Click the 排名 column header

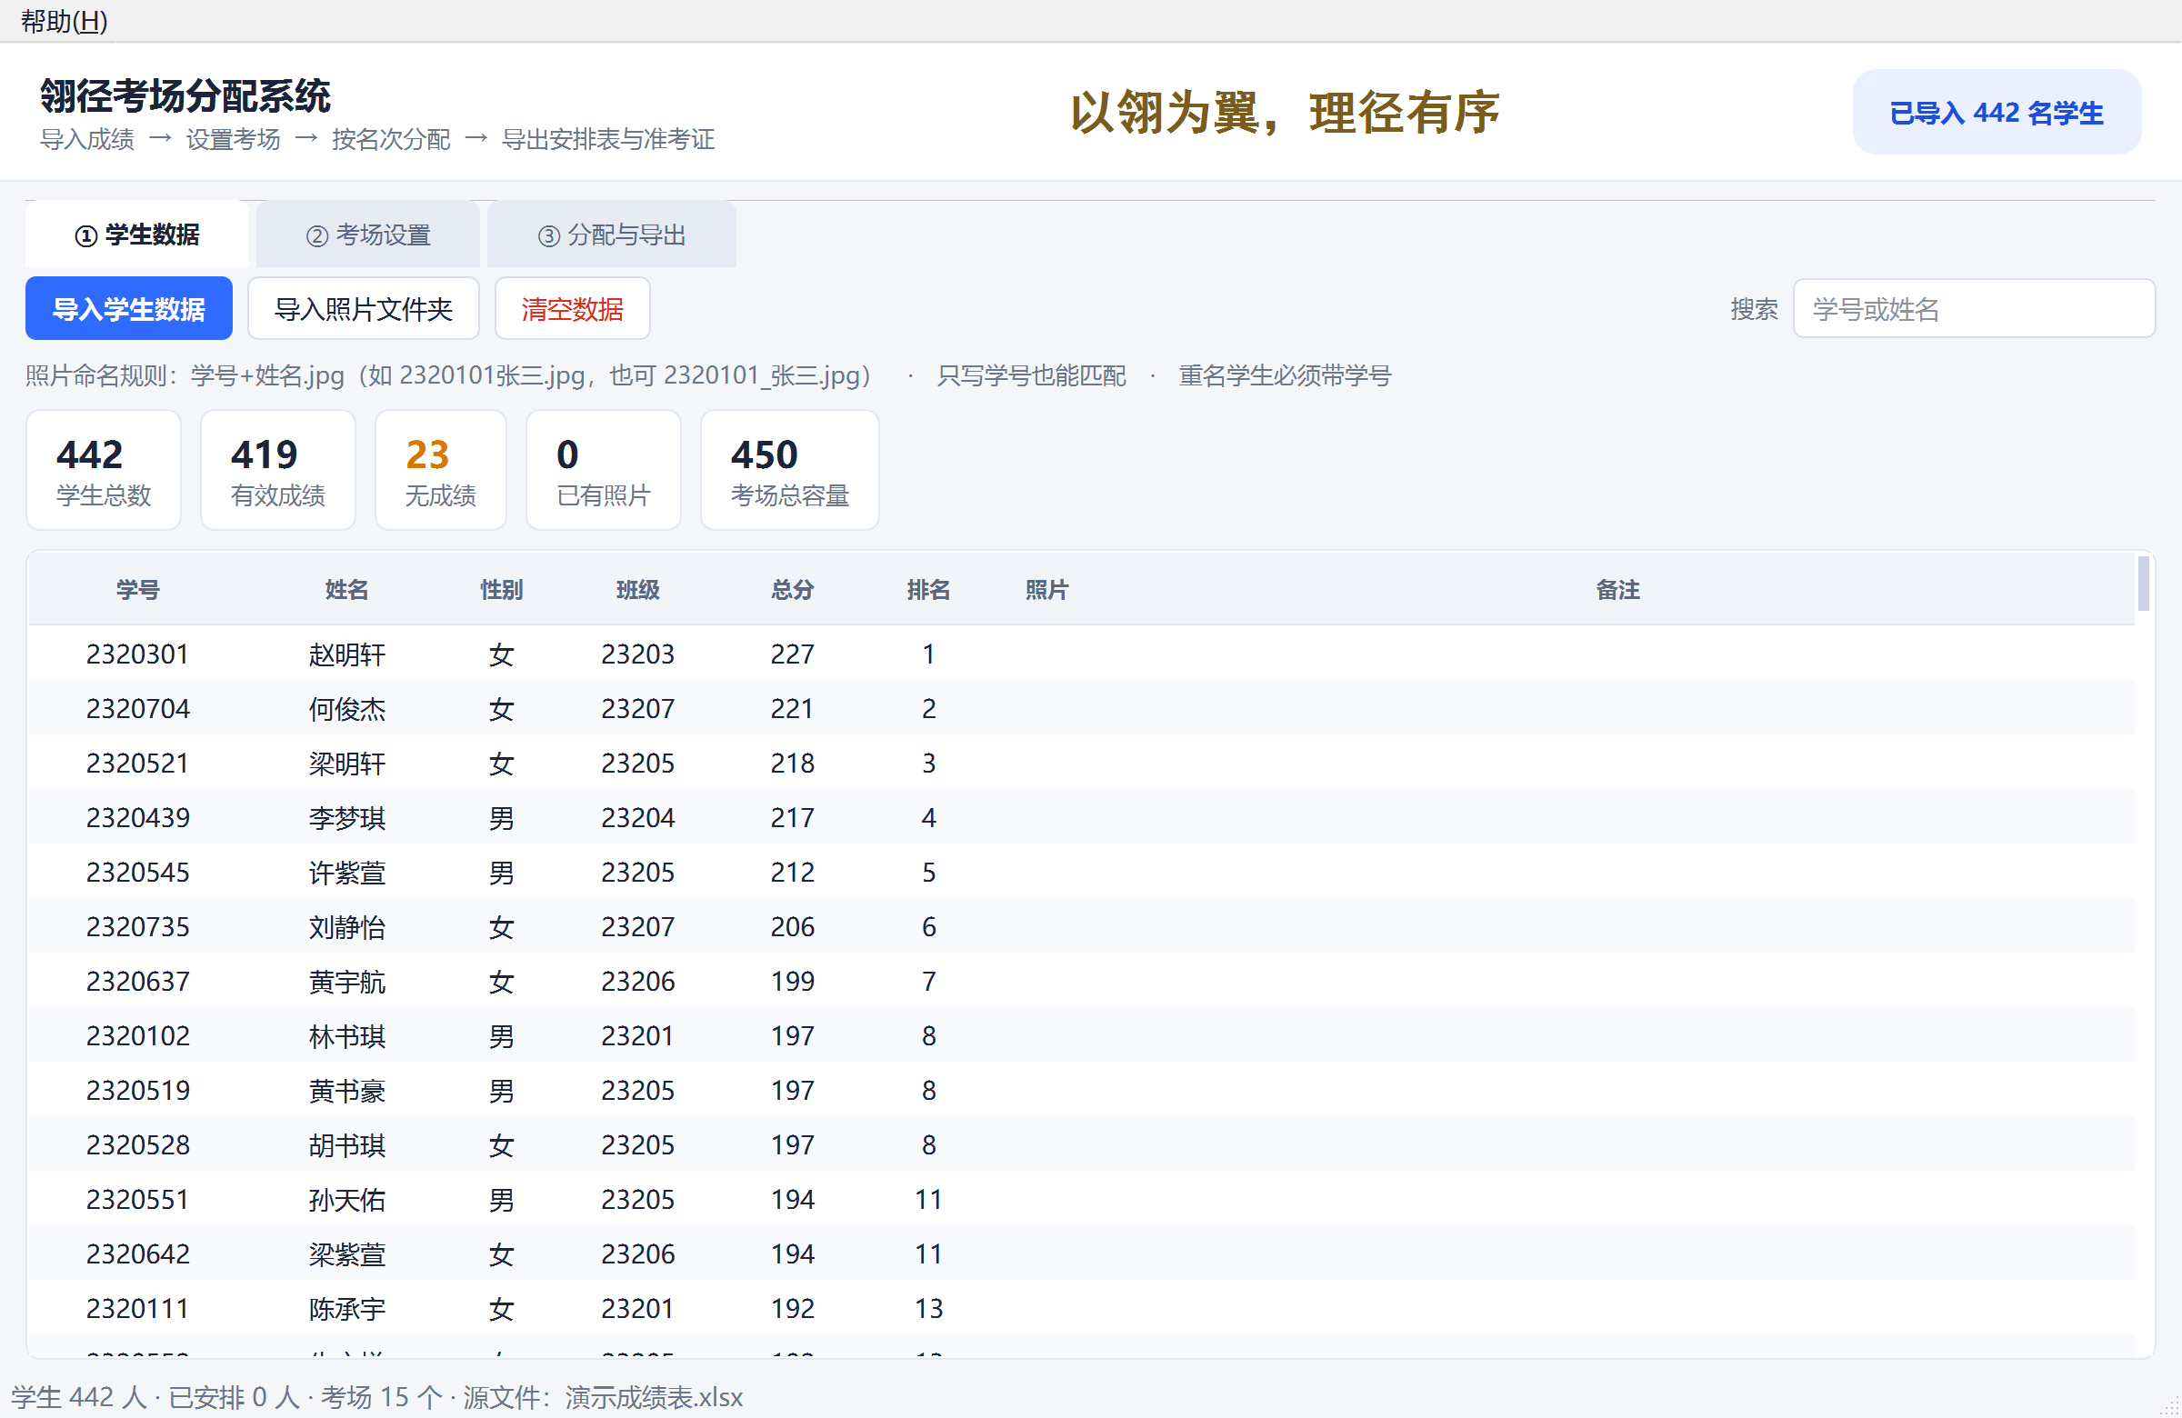929,590
